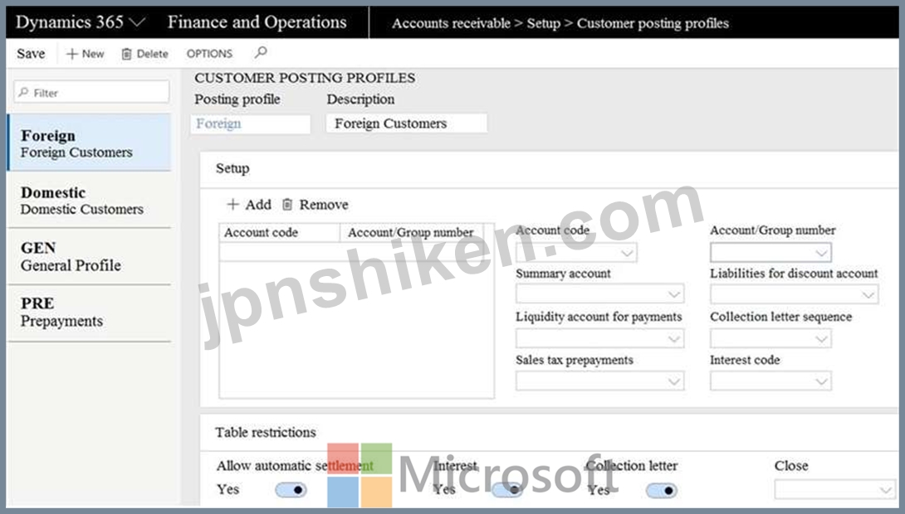
Task: Click the plus icon next to New
Action: pyautogui.click(x=71, y=54)
